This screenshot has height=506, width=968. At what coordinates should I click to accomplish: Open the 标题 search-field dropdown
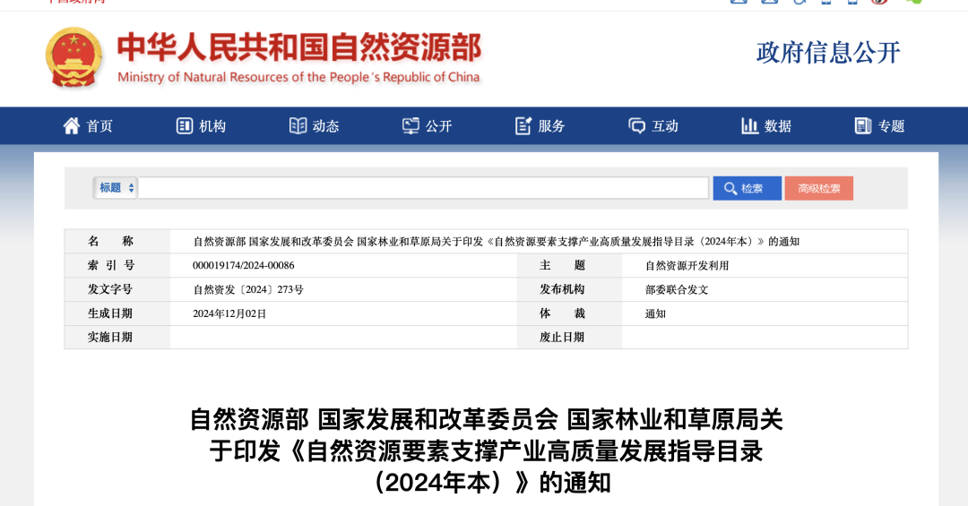[116, 187]
